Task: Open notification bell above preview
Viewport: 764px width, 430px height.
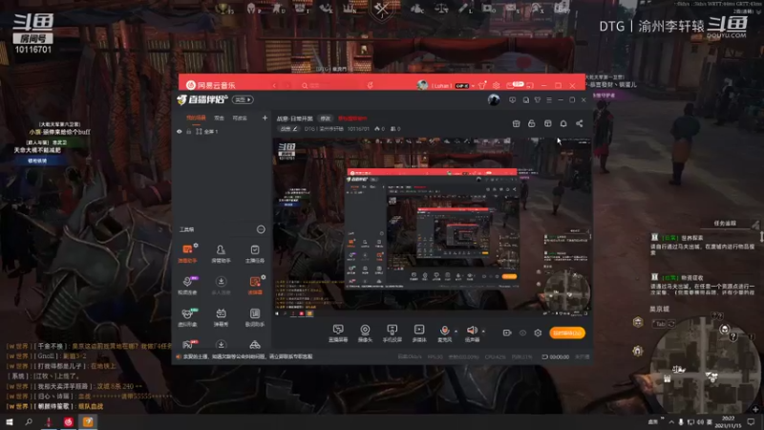Action: 563,123
